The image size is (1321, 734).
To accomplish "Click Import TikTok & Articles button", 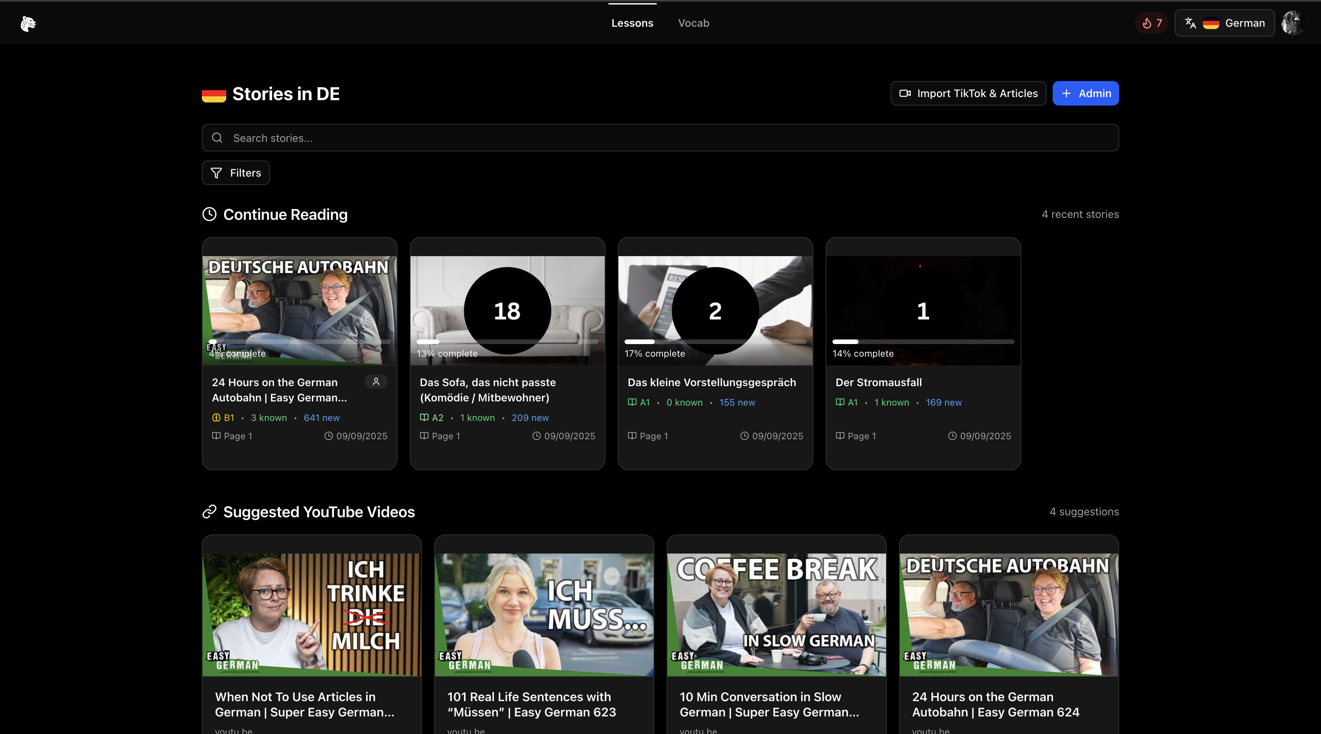I will click(x=968, y=93).
